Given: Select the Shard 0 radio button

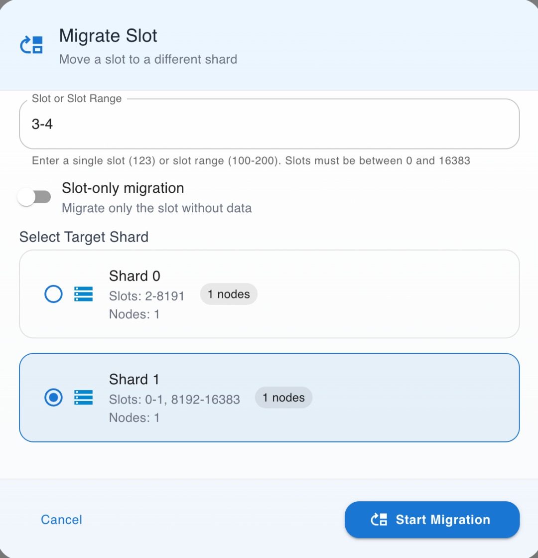Looking at the screenshot, I should [x=53, y=294].
